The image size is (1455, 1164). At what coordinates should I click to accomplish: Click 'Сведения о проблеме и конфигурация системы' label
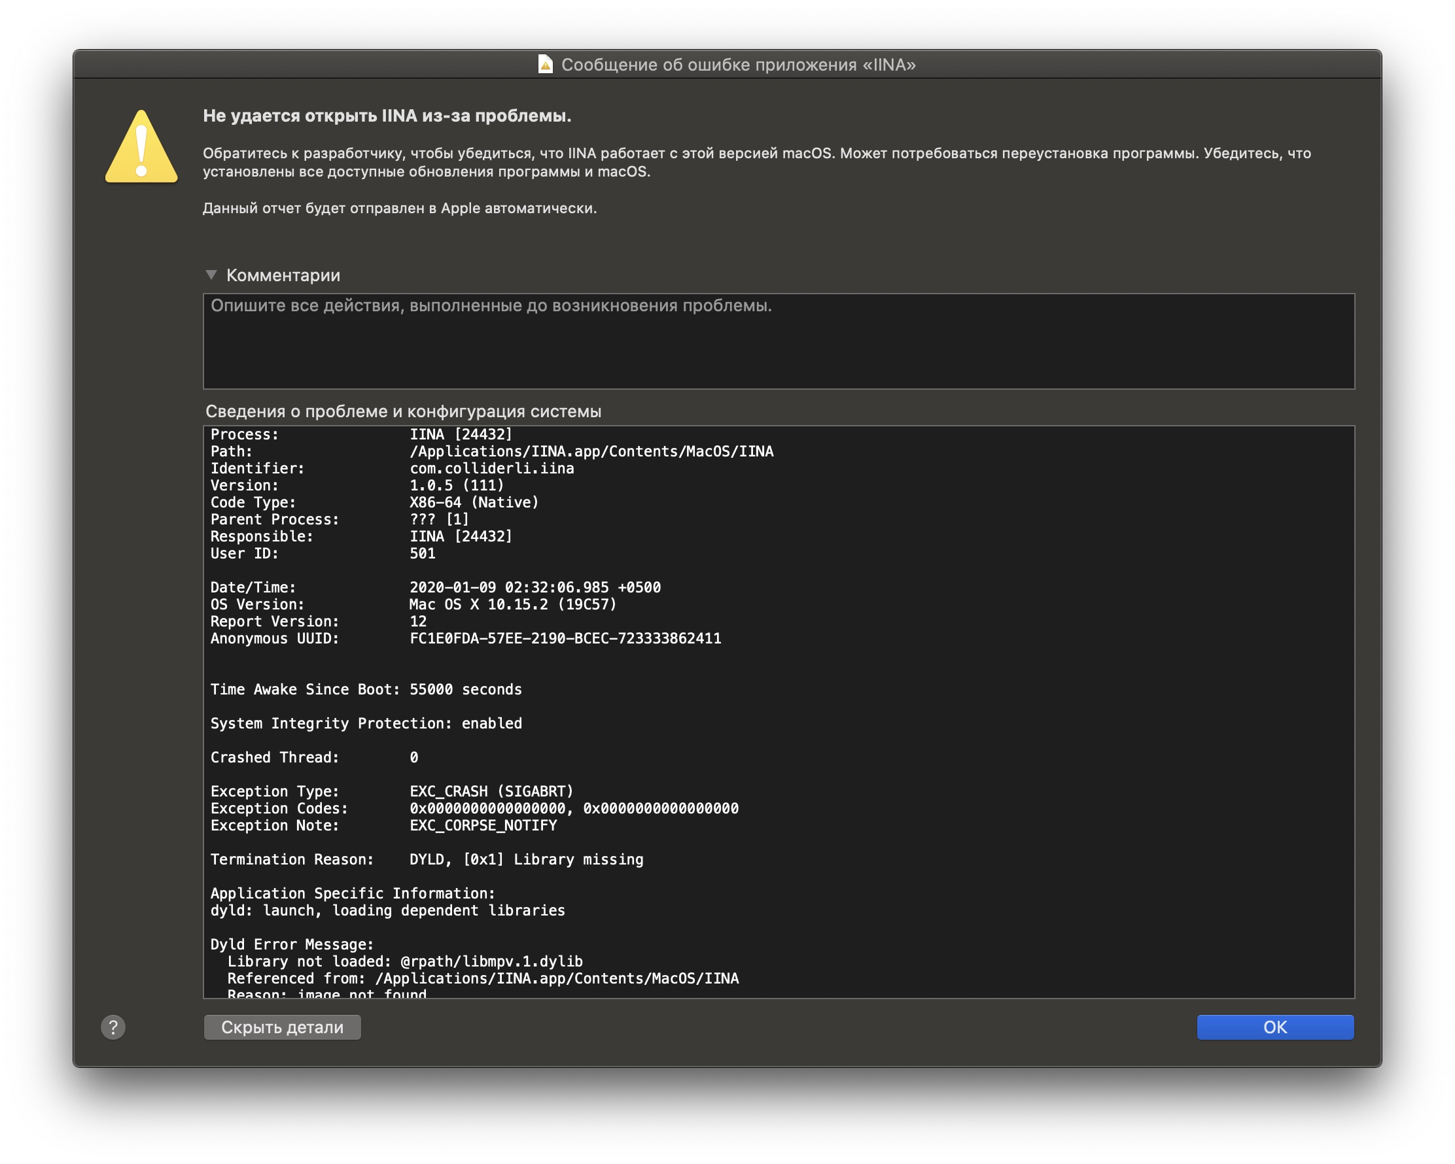coord(403,411)
